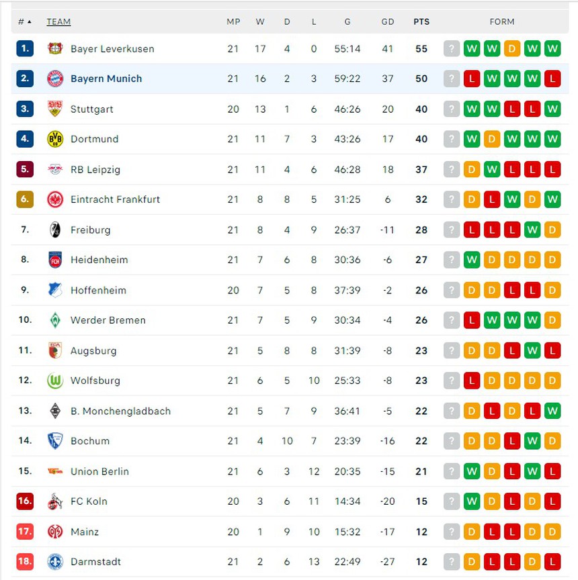This screenshot has width=578, height=580.
Task: Click Bayern Munich's most recent red L badge
Action: pyautogui.click(x=552, y=79)
